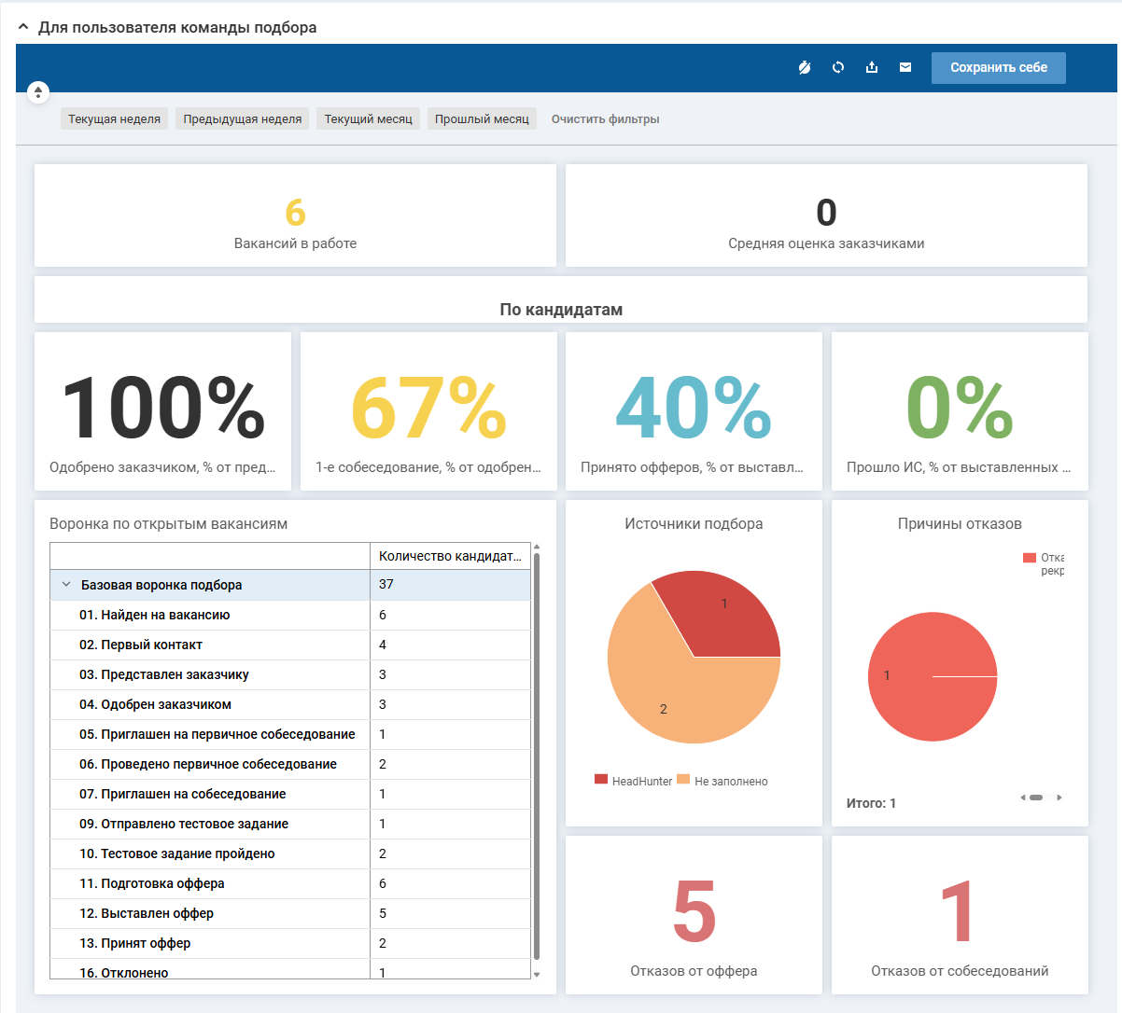Image resolution: width=1122 pixels, height=1013 pixels.
Task: Click the funnel table vertical scrollbar
Action: (537, 756)
